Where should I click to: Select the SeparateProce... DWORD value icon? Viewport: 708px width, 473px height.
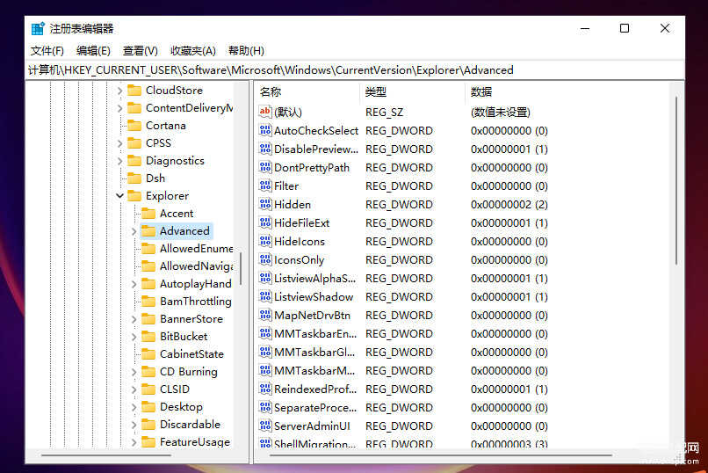265,407
